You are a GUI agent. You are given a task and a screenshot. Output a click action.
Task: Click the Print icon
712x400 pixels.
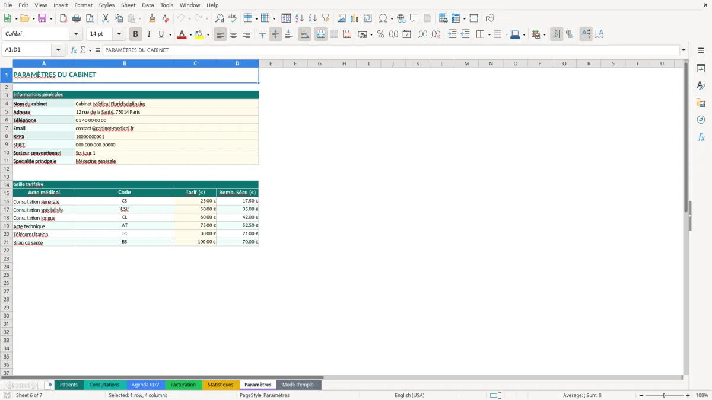point(77,18)
